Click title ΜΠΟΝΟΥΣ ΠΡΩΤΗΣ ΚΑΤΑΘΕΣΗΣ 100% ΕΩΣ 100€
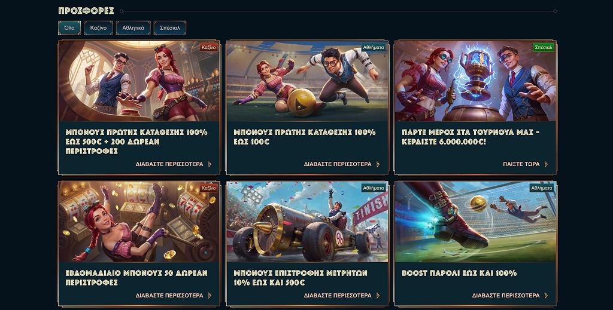The height and width of the screenshot is (310, 613). 305,137
